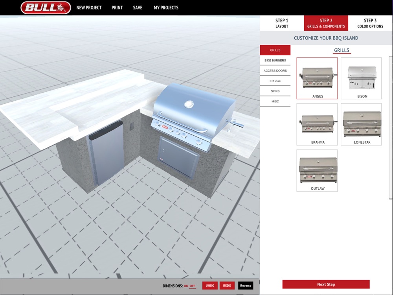
Task: Click the Undo button
Action: pyautogui.click(x=210, y=286)
